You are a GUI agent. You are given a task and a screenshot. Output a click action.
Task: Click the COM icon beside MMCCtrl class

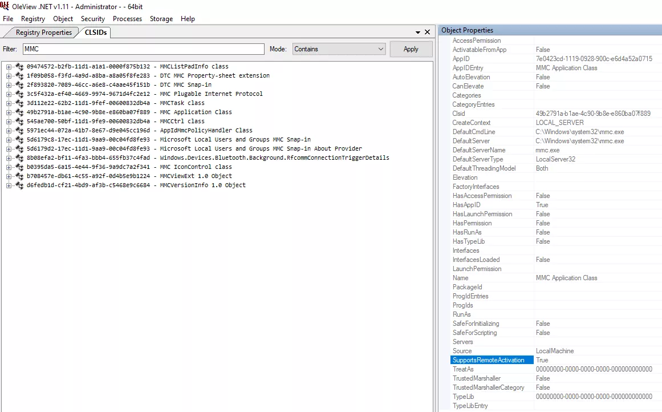(19, 122)
